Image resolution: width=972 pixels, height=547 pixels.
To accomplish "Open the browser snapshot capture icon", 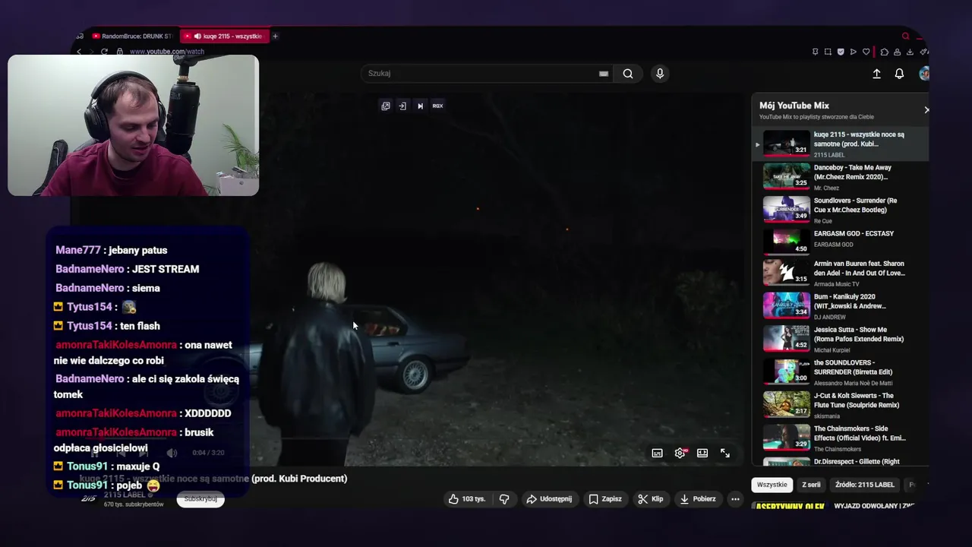I will (x=828, y=52).
